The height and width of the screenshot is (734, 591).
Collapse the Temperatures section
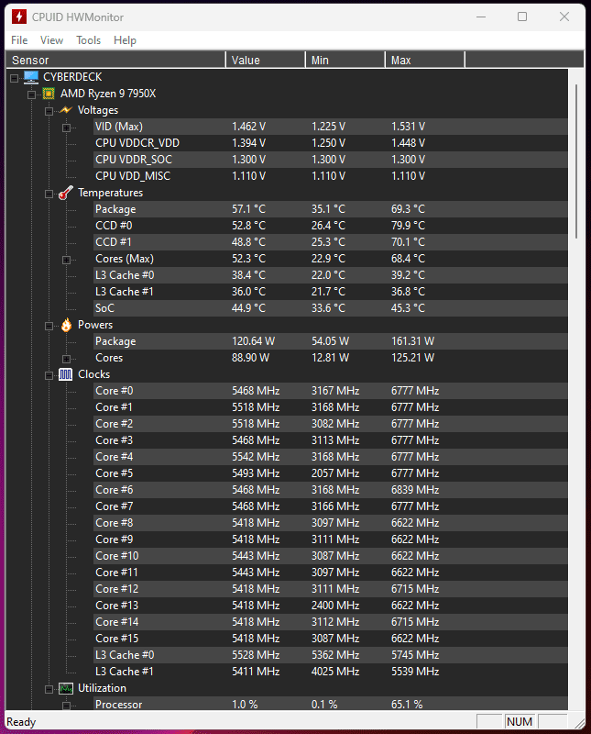pyautogui.click(x=49, y=194)
